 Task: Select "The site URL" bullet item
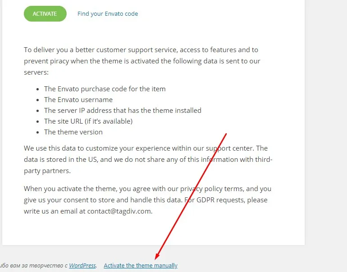(x=88, y=121)
